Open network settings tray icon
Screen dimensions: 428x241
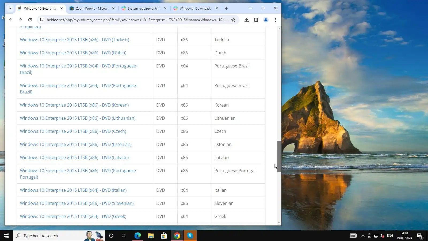[376, 236]
